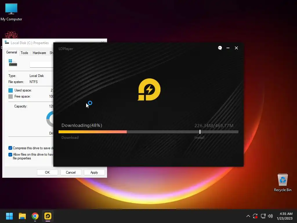
Task: Click the LDPlayer lightning logo
Action: tap(149, 89)
